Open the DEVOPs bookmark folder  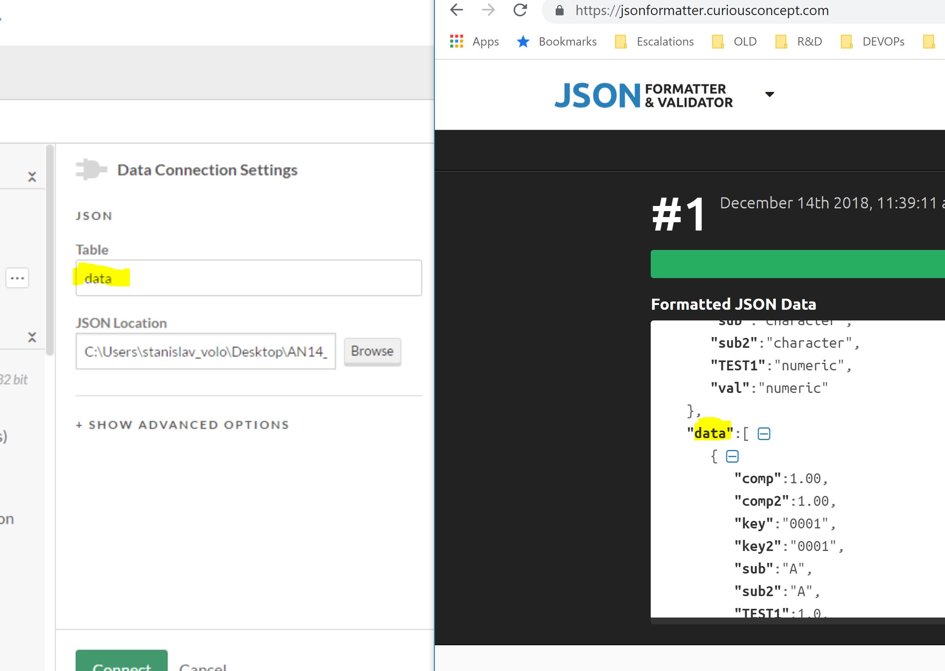(872, 41)
